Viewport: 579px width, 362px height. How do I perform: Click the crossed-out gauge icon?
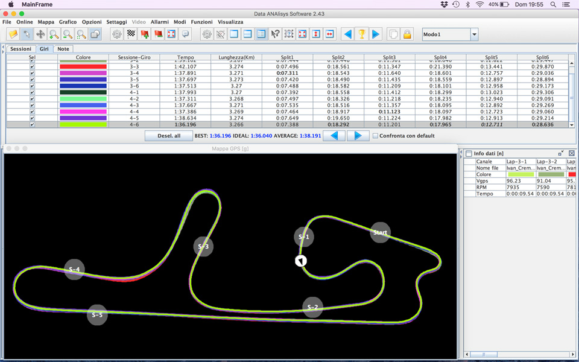point(221,34)
